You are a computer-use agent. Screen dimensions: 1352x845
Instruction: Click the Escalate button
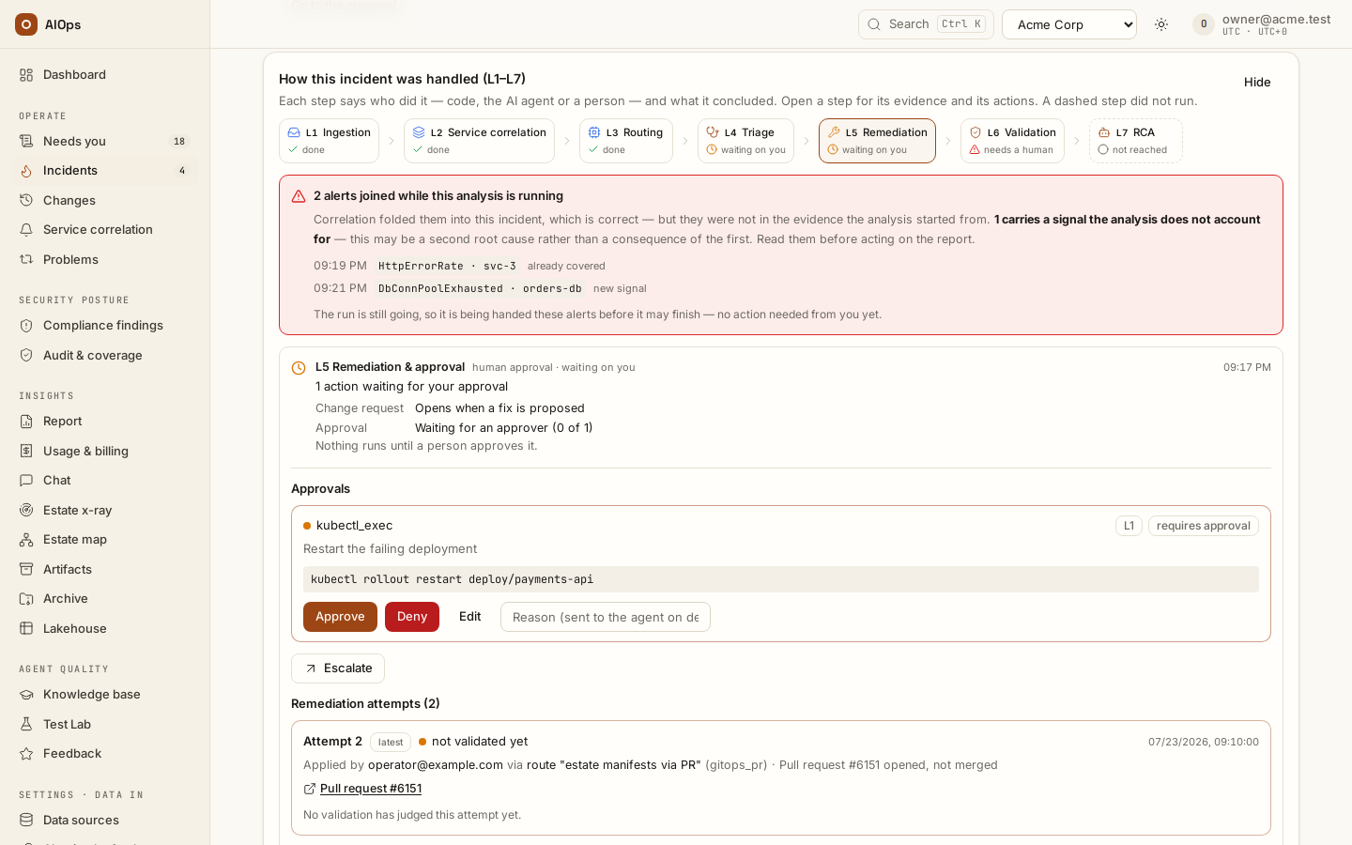tap(338, 668)
